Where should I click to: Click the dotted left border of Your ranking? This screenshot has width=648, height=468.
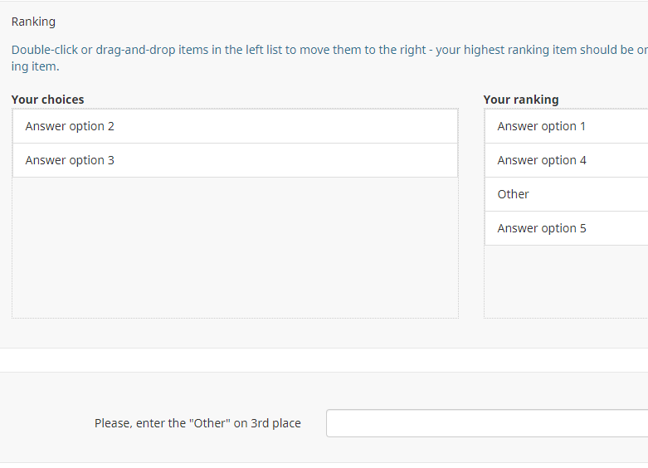pyautogui.click(x=484, y=282)
